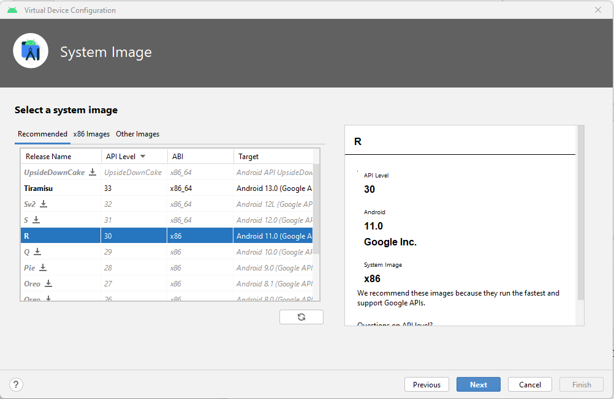Click the download icon next to Sv2
614x399 pixels.
click(44, 204)
